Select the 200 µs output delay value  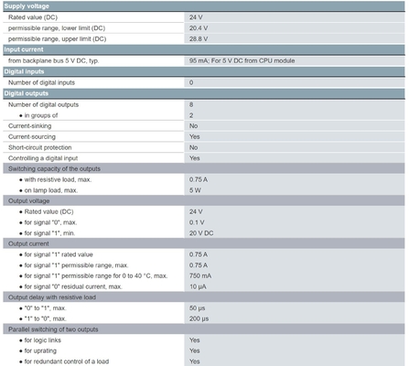point(199,318)
